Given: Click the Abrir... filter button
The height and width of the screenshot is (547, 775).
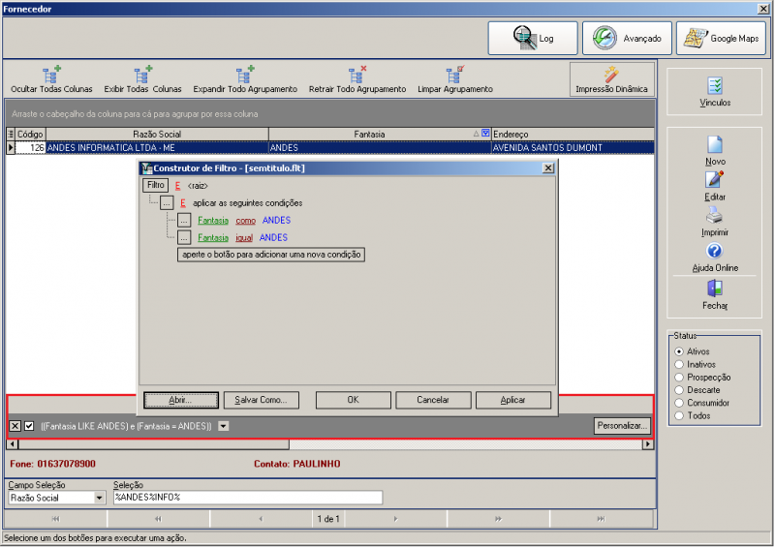Looking at the screenshot, I should coord(181,400).
